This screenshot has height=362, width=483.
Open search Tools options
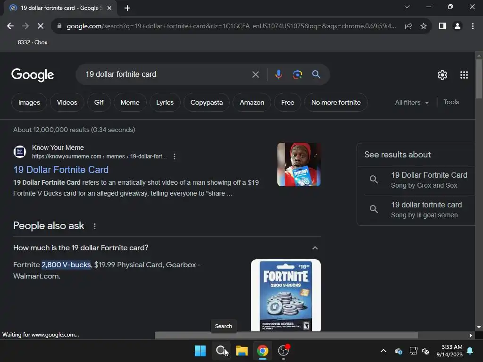(x=451, y=102)
